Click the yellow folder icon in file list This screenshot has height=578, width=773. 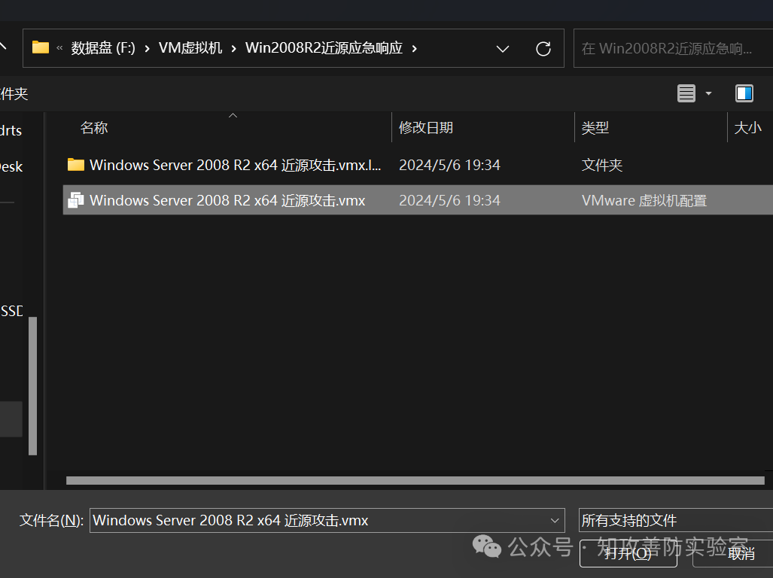pos(75,165)
